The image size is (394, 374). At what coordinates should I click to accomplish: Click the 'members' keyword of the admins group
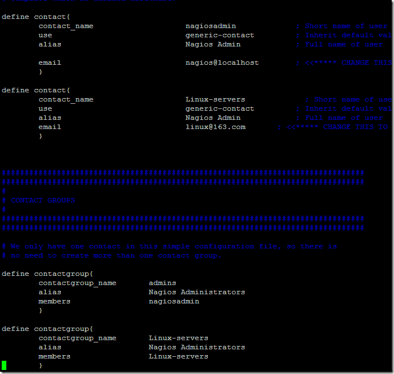click(x=54, y=301)
